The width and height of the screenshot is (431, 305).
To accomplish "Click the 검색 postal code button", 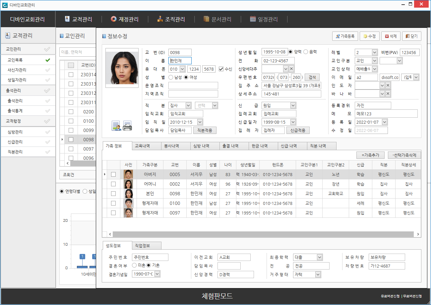I will click(x=312, y=77).
